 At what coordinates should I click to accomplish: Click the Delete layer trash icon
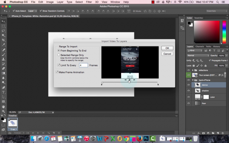223,133
